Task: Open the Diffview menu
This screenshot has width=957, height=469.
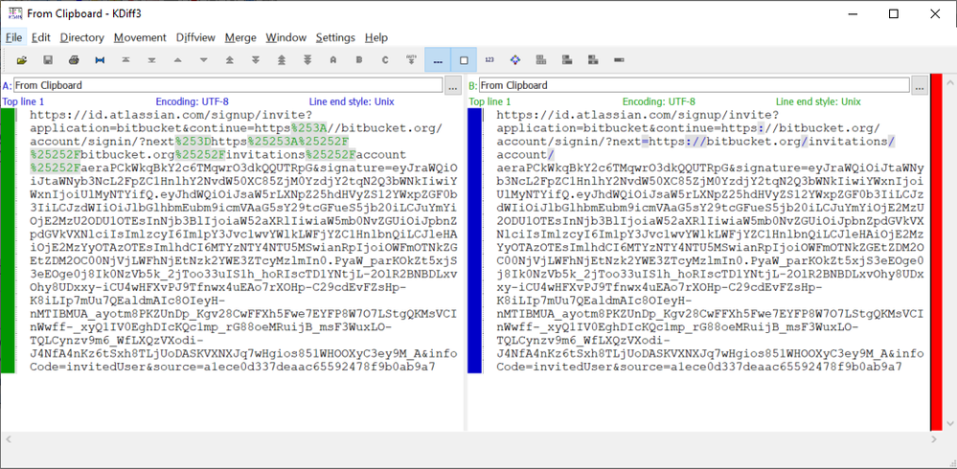Action: (196, 37)
